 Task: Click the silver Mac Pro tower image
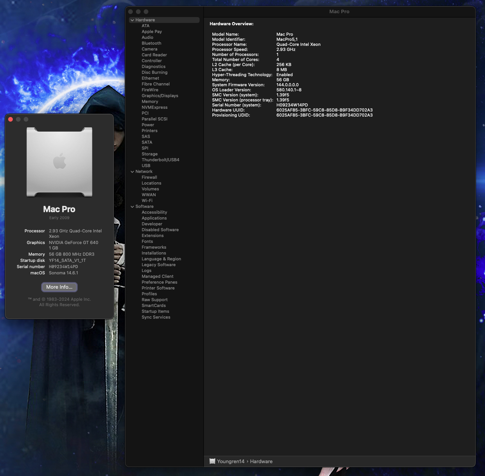(59, 162)
